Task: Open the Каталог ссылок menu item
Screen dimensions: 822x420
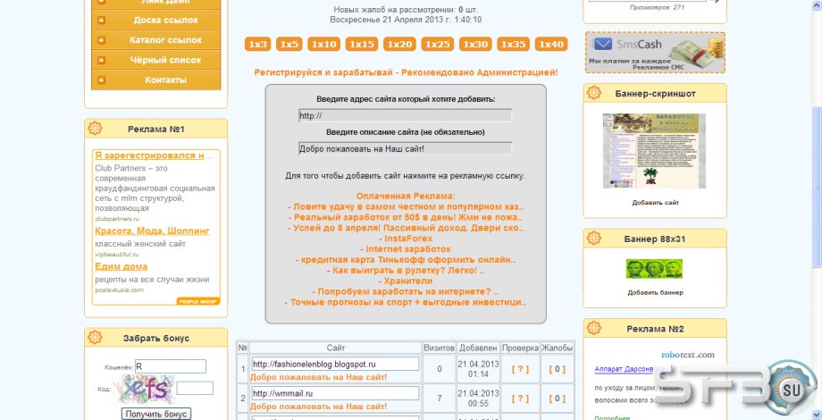Action: click(156, 40)
